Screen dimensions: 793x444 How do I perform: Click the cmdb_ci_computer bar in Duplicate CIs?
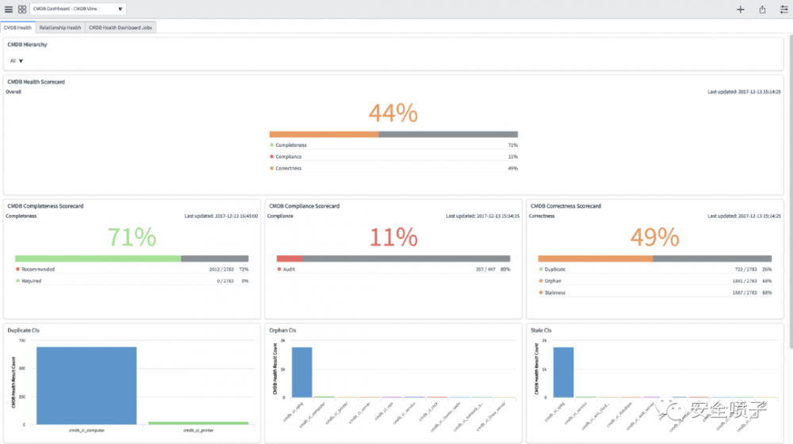click(86, 385)
